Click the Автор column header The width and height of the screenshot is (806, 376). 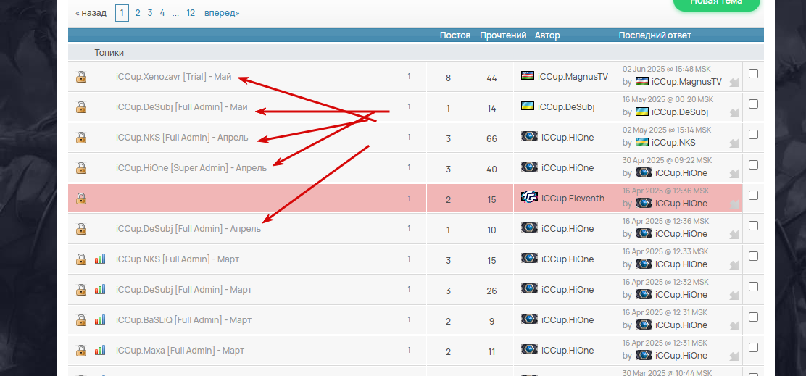point(547,35)
